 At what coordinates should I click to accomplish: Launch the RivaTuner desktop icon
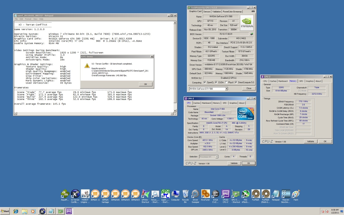[205, 194]
